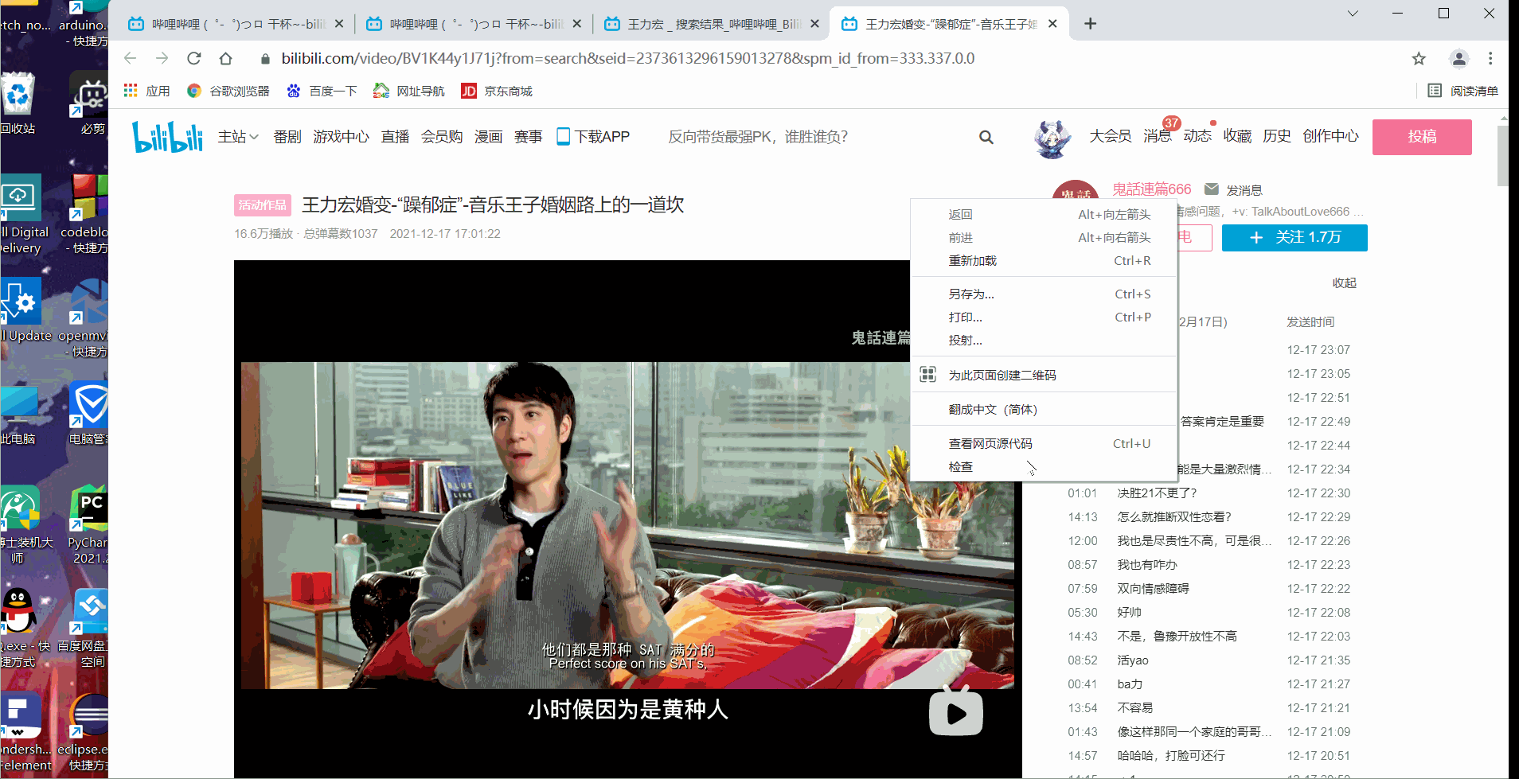Open the 百度一下 bookmark
This screenshot has width=1519, height=779.
coord(322,91)
